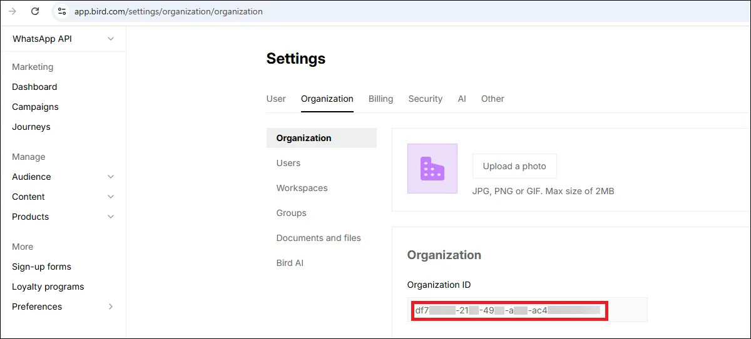Click the browser reload icon
Screen dimensions: 751x339
tap(35, 11)
